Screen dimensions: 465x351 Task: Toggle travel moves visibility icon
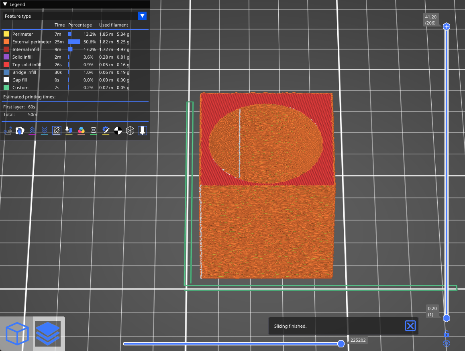8,131
